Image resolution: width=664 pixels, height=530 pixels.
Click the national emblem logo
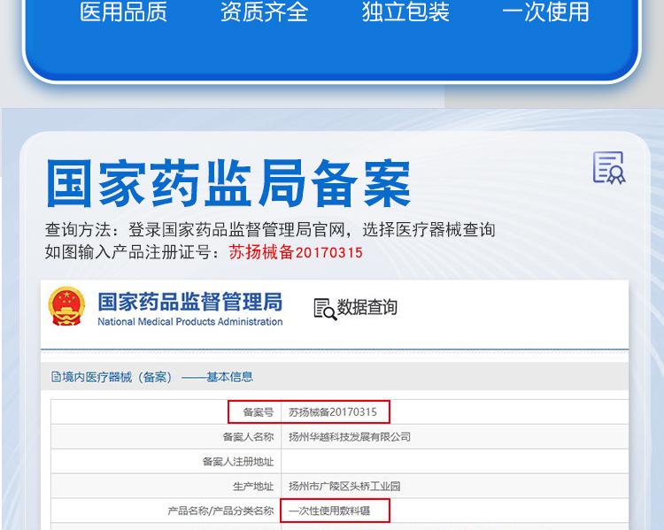[x=67, y=307]
